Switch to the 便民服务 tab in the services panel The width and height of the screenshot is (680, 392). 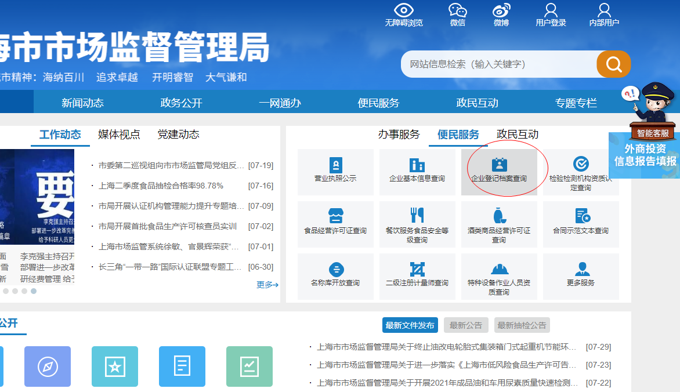tap(458, 135)
